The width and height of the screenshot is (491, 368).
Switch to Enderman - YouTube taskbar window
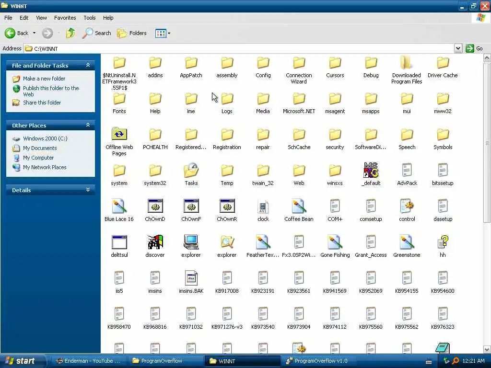89,361
